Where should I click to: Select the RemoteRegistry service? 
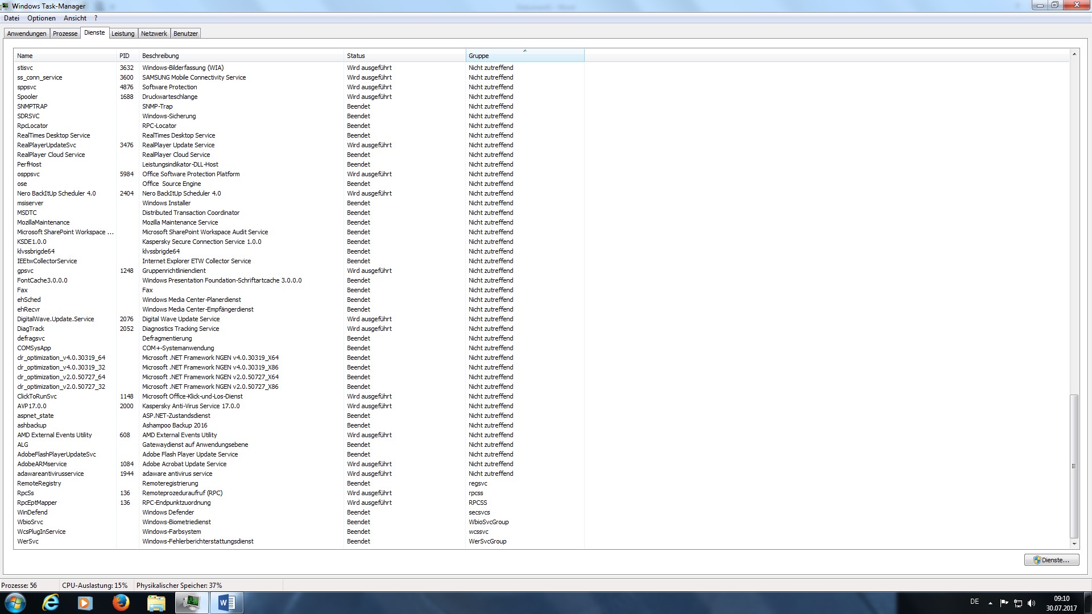click(x=299, y=483)
